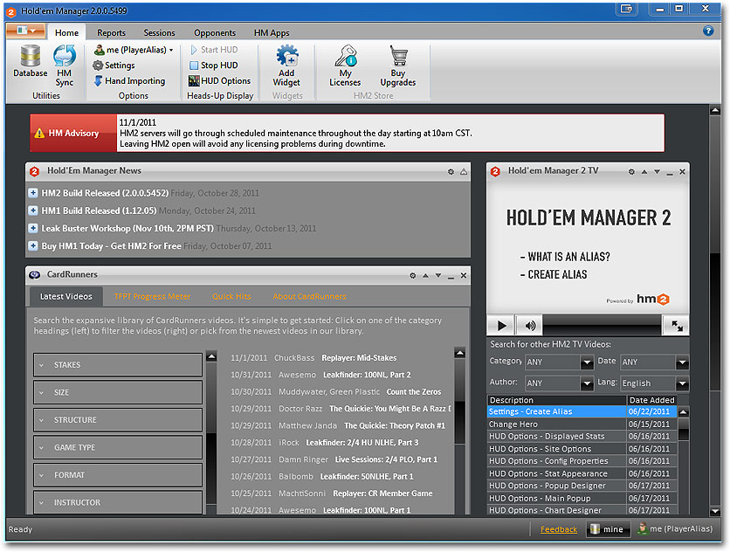Click the Feedback link
The width and height of the screenshot is (730, 552).
click(x=559, y=529)
